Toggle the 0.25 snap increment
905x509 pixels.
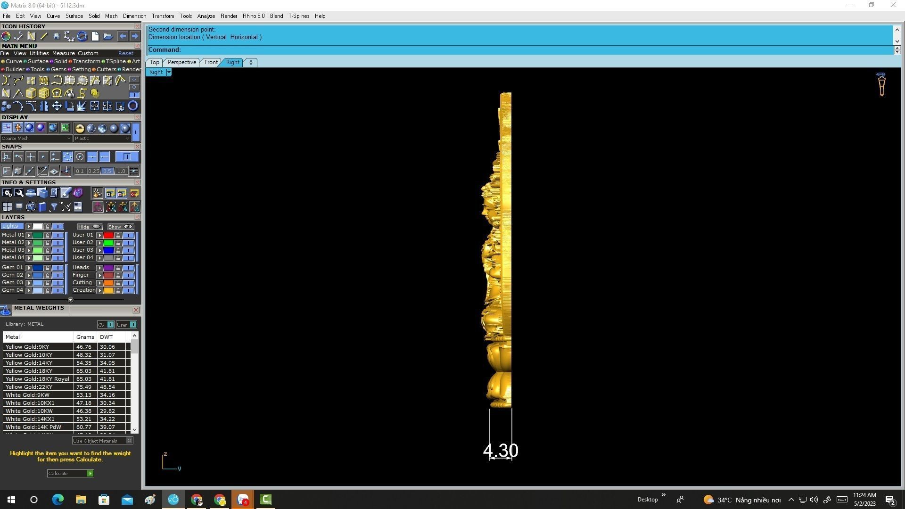coord(93,171)
